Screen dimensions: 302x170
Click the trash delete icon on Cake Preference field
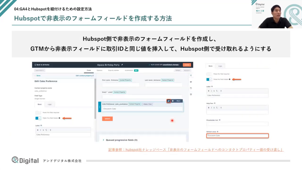(173, 101)
